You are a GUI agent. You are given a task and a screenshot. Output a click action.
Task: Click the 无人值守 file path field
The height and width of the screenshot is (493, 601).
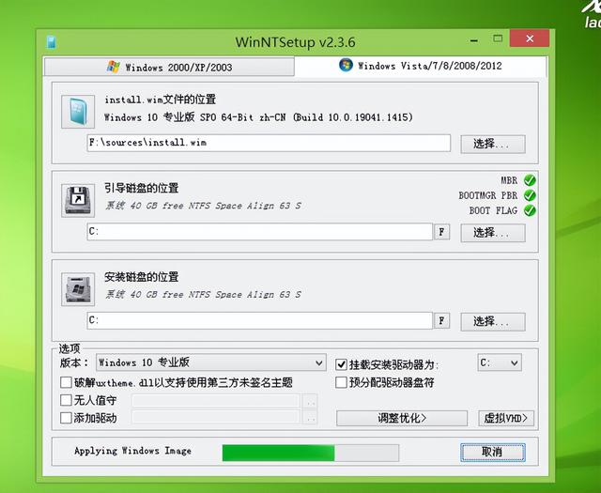tap(216, 401)
